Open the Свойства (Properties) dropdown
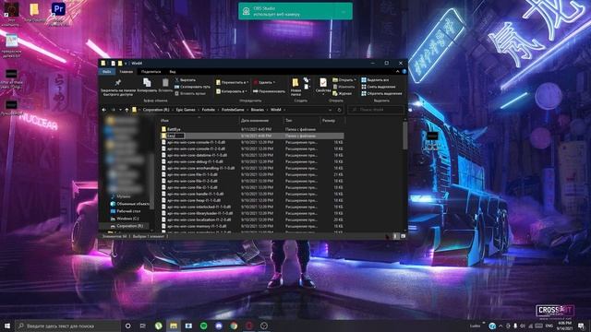 (323, 94)
